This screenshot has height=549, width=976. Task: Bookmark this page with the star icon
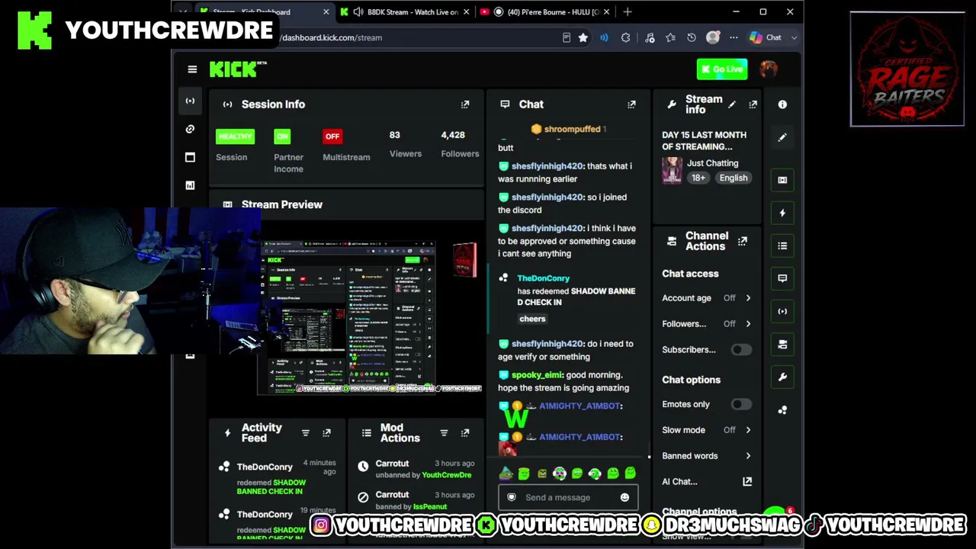click(x=583, y=37)
